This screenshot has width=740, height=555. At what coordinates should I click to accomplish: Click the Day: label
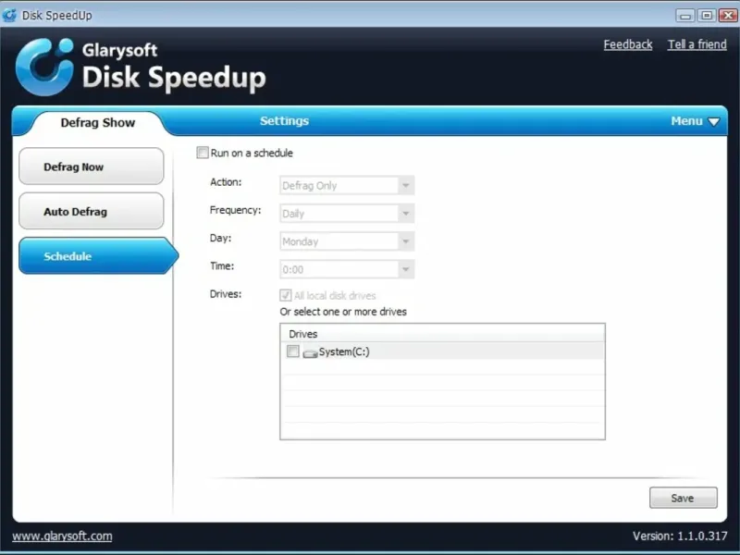220,238
